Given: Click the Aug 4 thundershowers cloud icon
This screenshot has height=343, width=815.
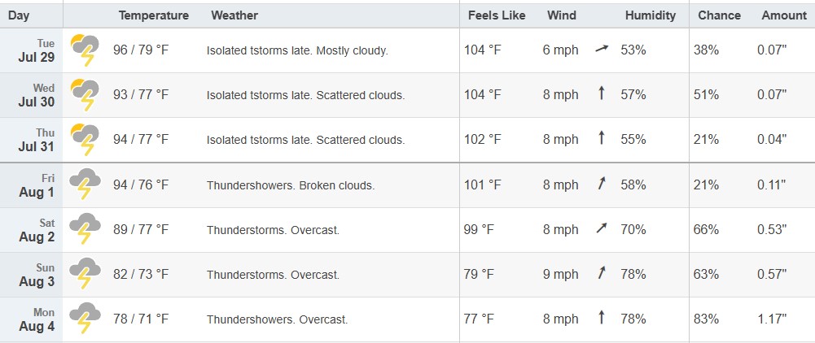Looking at the screenshot, I should (85, 319).
